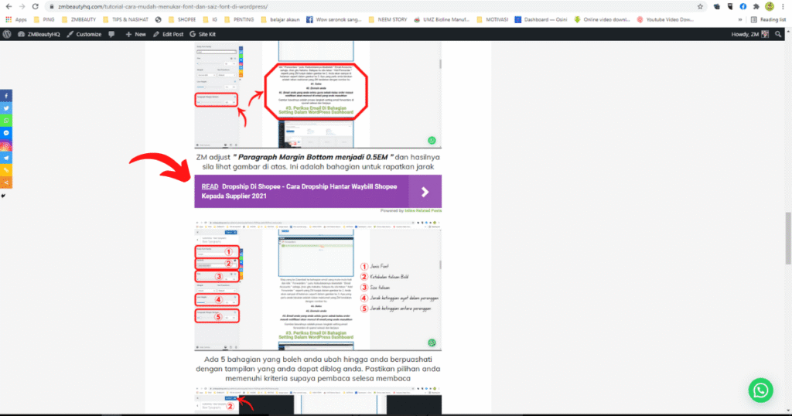Open ZMBeautyHQ dashboard in admin bar
Image resolution: width=792 pixels, height=416 pixels.
pyautogui.click(x=39, y=34)
